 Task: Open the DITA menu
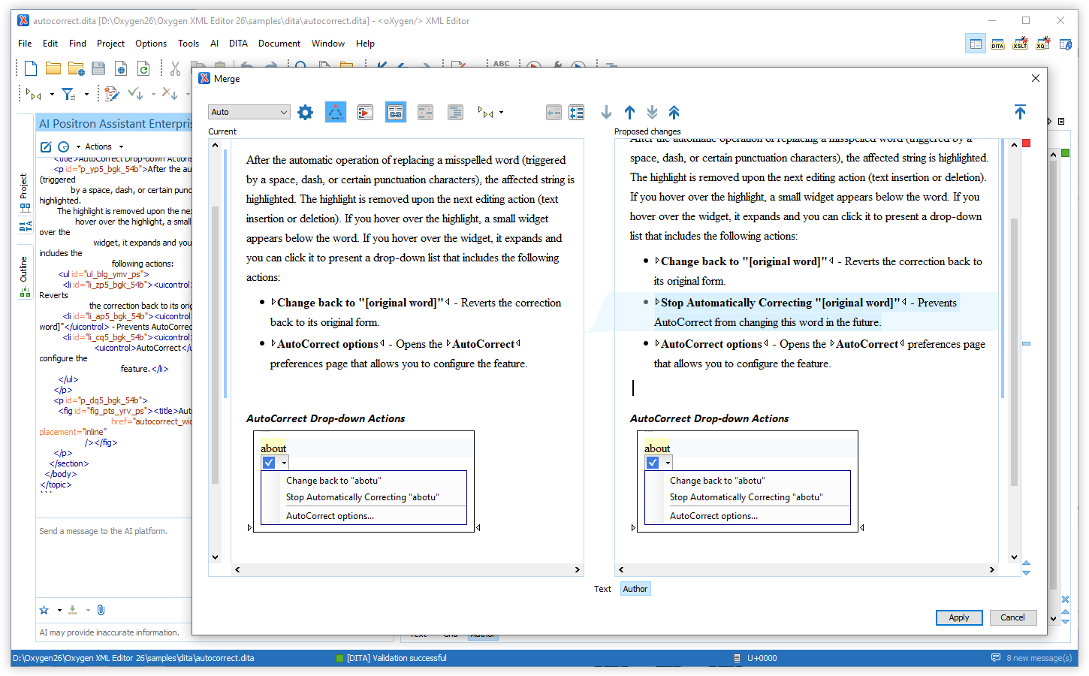(238, 44)
